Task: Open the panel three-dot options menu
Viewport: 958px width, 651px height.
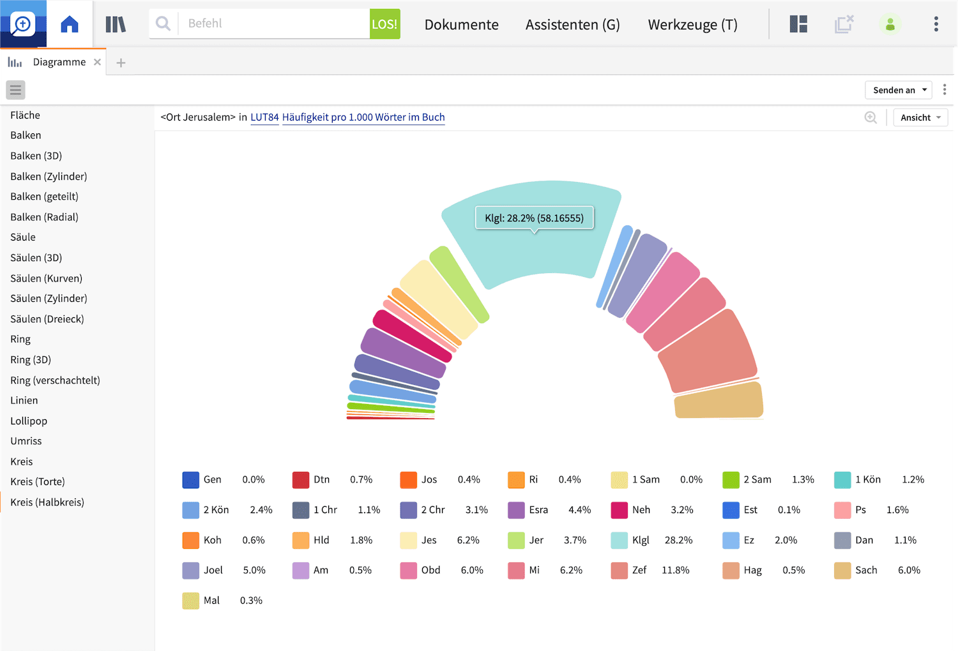Action: click(945, 90)
